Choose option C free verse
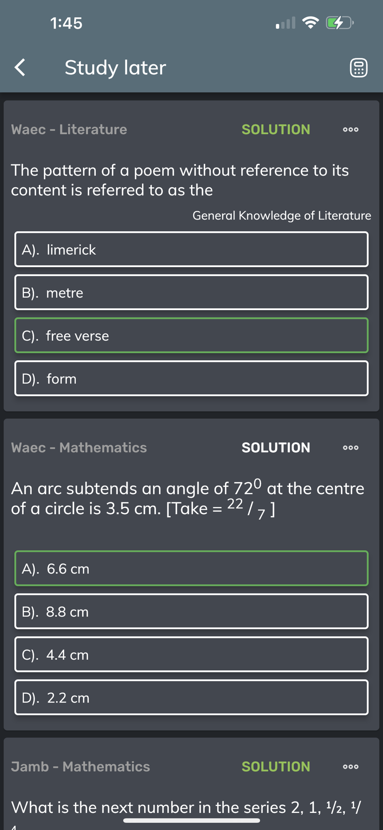The image size is (383, 830). 191,335
